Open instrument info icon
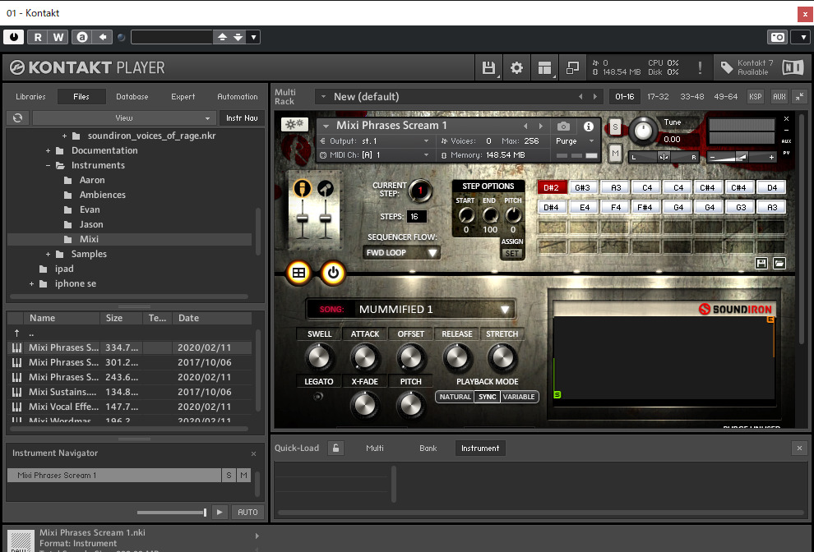Viewport: 814px width, 552px height. 588,126
